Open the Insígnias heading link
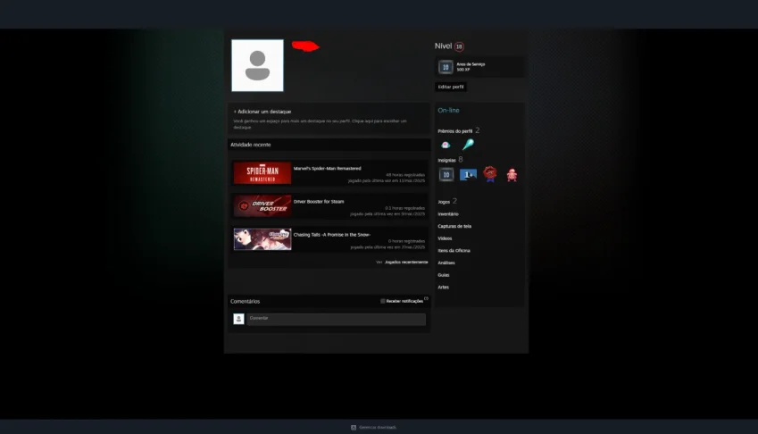The width and height of the screenshot is (758, 434). coord(446,160)
